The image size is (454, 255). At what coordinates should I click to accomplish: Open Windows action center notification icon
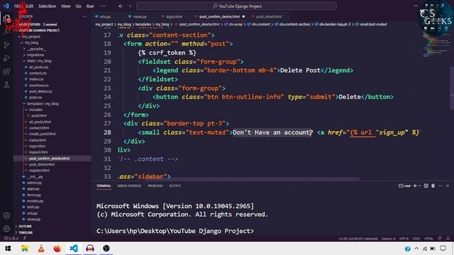click(443, 249)
